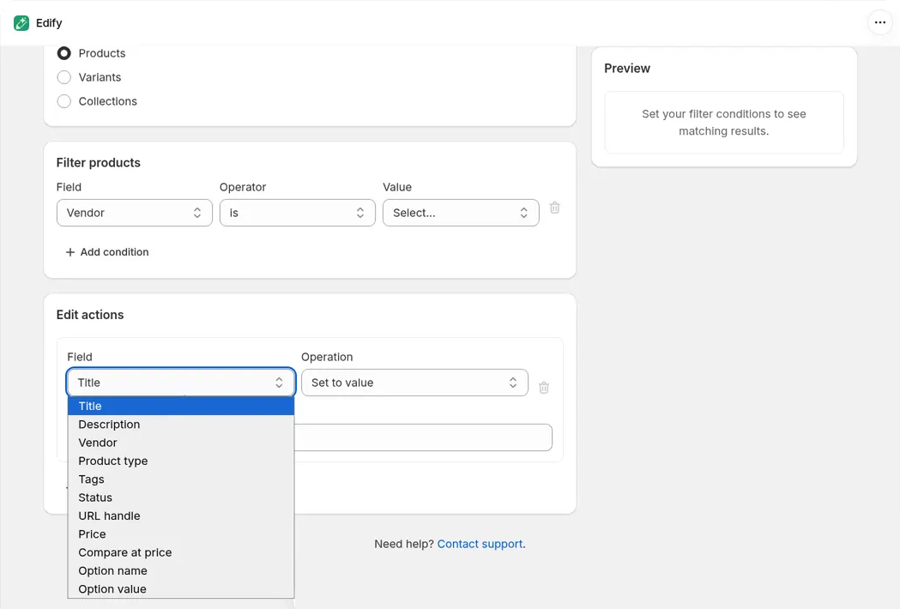This screenshot has height=609, width=900.
Task: Choose Product type from the field list
Action: click(181, 461)
